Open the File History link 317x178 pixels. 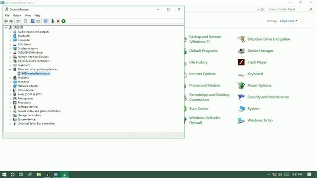(198, 62)
